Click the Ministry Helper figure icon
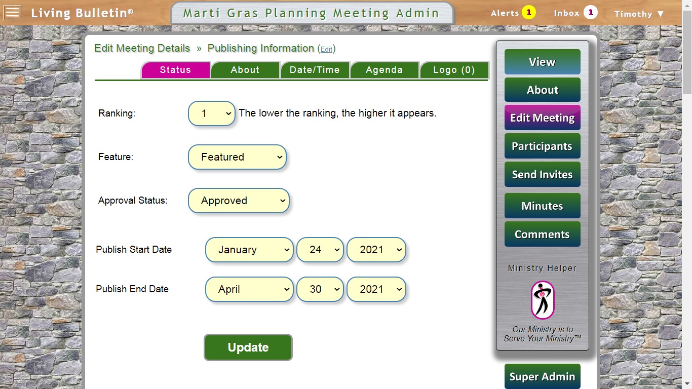The width and height of the screenshot is (692, 389). [x=543, y=300]
